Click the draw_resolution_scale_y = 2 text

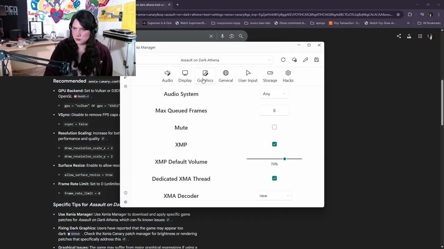(88, 156)
